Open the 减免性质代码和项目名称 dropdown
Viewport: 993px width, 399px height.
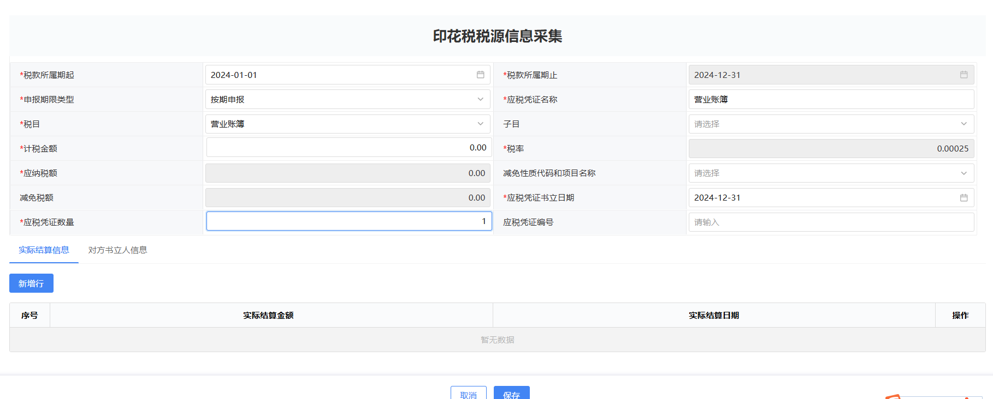pyautogui.click(x=831, y=173)
